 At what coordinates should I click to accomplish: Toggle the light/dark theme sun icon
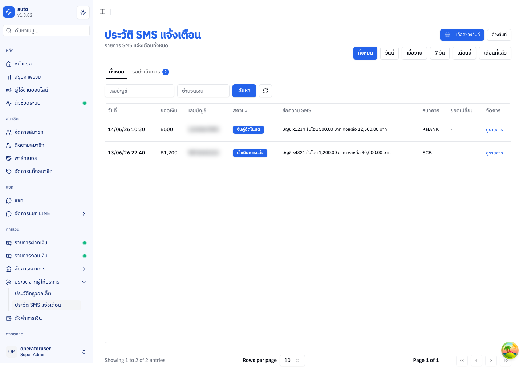pyautogui.click(x=83, y=12)
